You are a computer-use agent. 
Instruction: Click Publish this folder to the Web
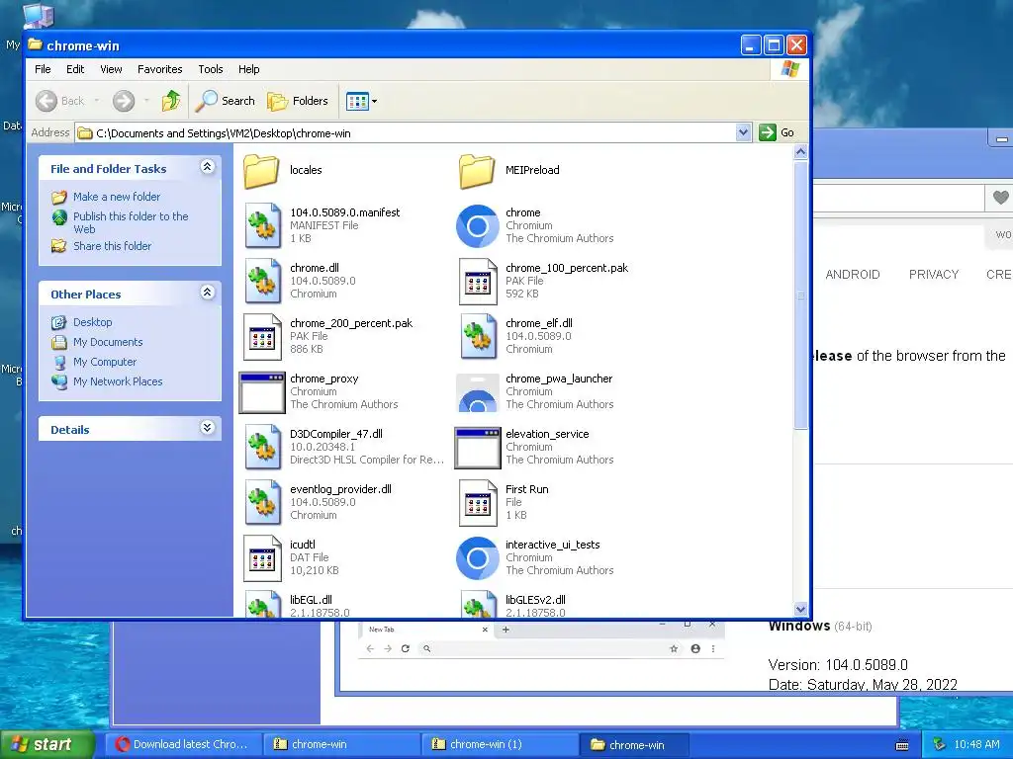pyautogui.click(x=131, y=222)
